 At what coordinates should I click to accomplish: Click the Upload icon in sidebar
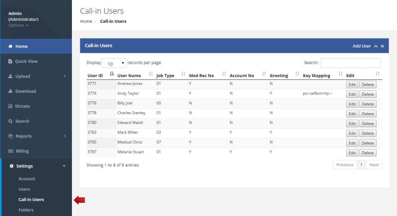click(x=10, y=76)
